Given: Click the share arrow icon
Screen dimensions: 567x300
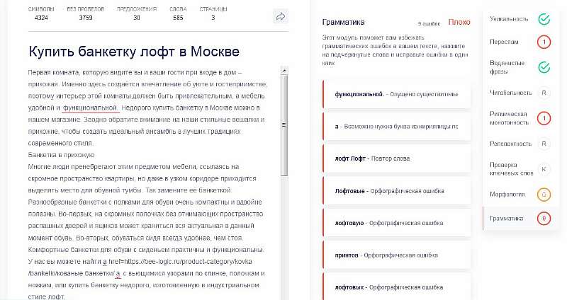Looking at the screenshot, I should (280, 16).
